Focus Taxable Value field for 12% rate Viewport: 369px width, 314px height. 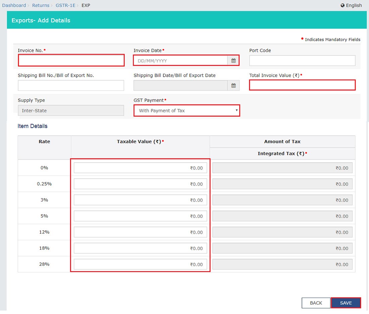pyautogui.click(x=140, y=232)
